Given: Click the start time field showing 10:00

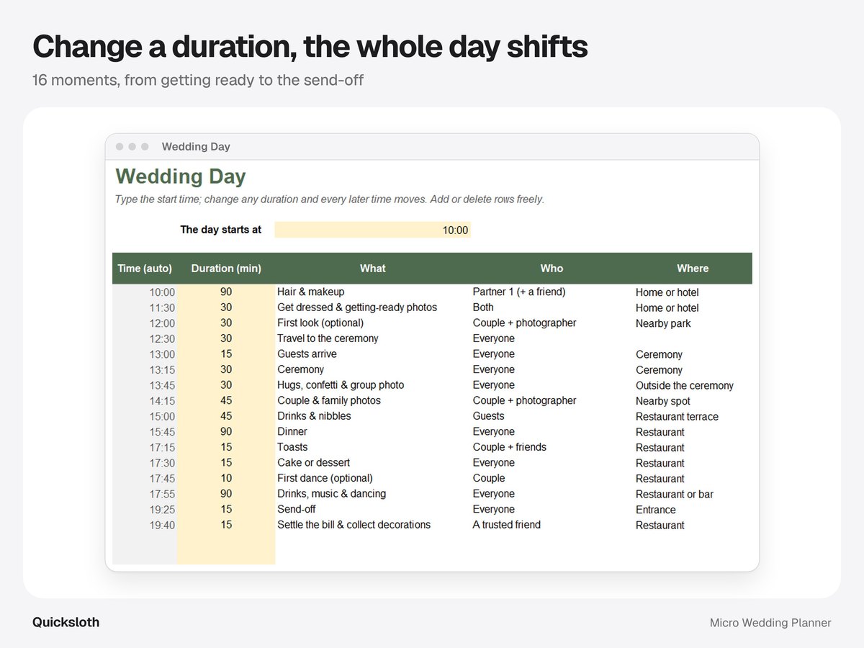Looking at the screenshot, I should [373, 230].
